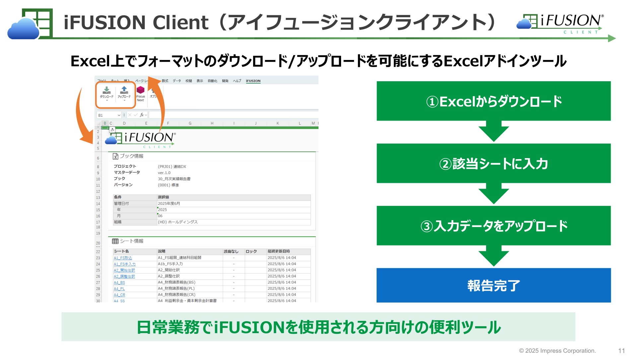The width and height of the screenshot is (637, 358).
Task: Click the confirm checkmark in formula bar
Action: [x=135, y=115]
